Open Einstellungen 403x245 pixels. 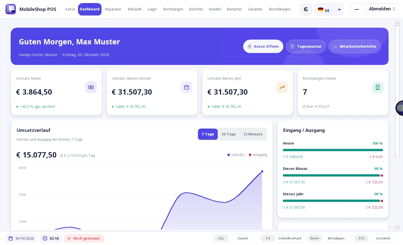(x=280, y=9)
